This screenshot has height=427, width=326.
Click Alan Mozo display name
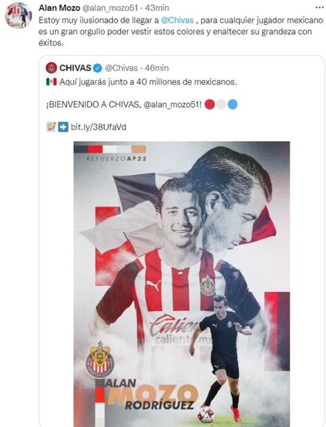pos(59,8)
